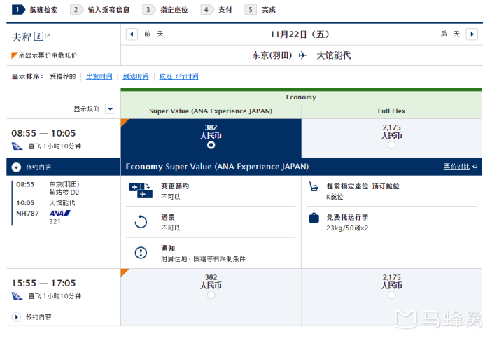Image resolution: width=490 pixels, height=341 pixels.
Task: Sort flights by 出发时间
Action: 99,76
